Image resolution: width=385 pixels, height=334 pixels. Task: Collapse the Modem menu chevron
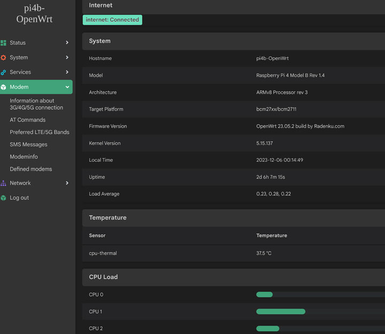[67, 87]
